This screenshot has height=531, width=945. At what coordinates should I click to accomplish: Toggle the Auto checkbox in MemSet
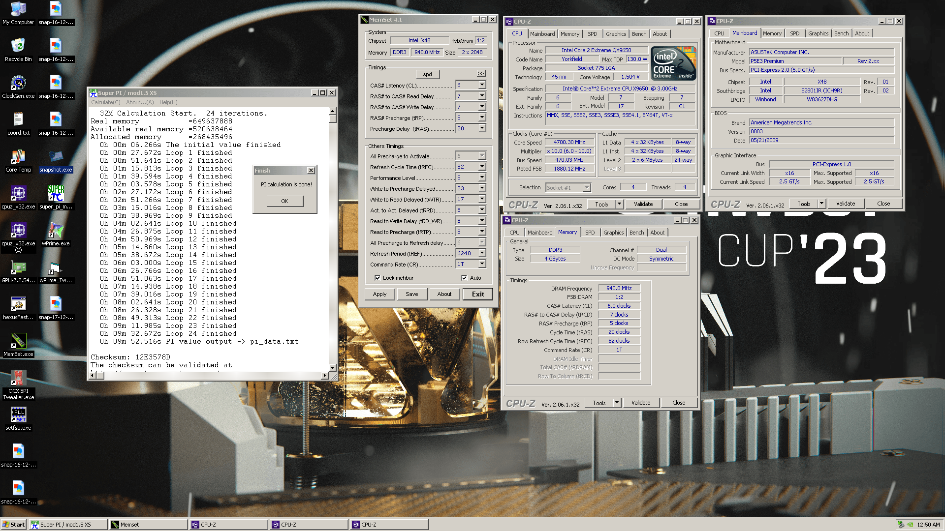(464, 278)
